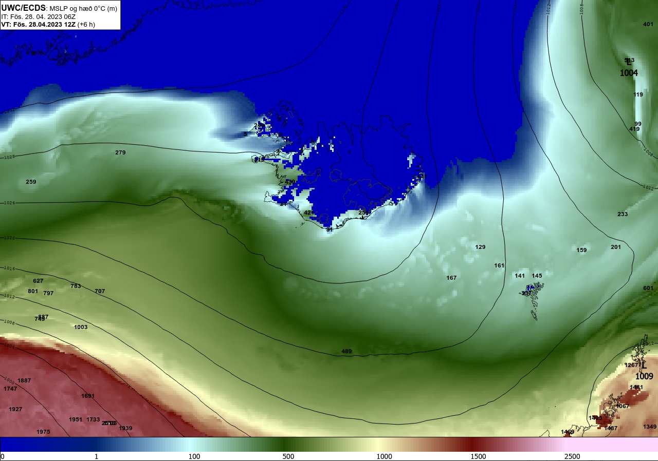658x461 pixels.
Task: Click the 2500 label on the color scale
Action: pos(572,456)
